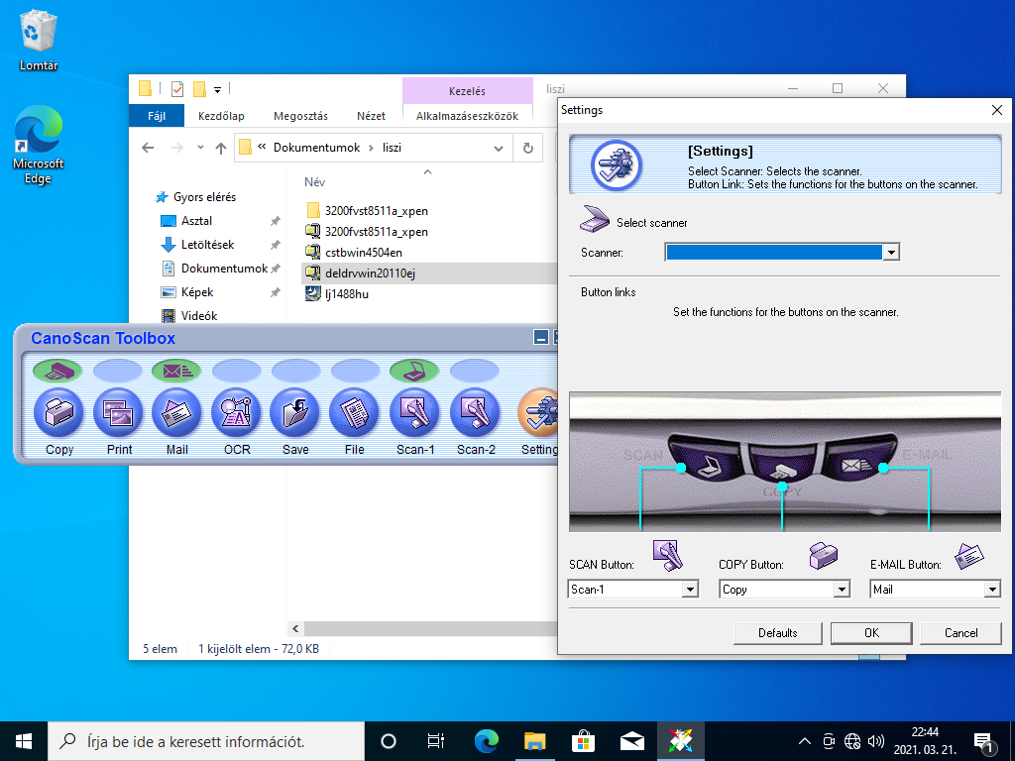Click the Settings header gear icon
The width and height of the screenshot is (1015, 761).
pos(617,165)
